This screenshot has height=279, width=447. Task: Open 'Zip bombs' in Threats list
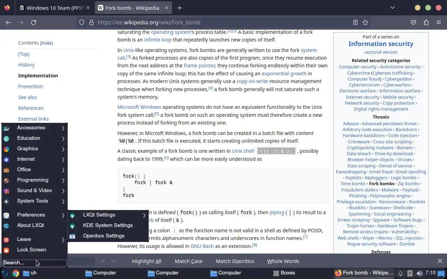(x=408, y=184)
